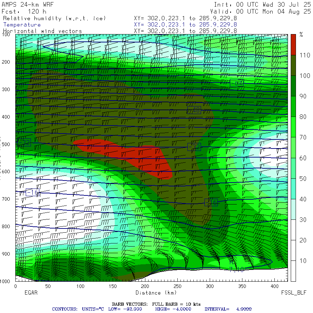Click the colorbar tick label 60
313x313 pixels.
point(303,158)
